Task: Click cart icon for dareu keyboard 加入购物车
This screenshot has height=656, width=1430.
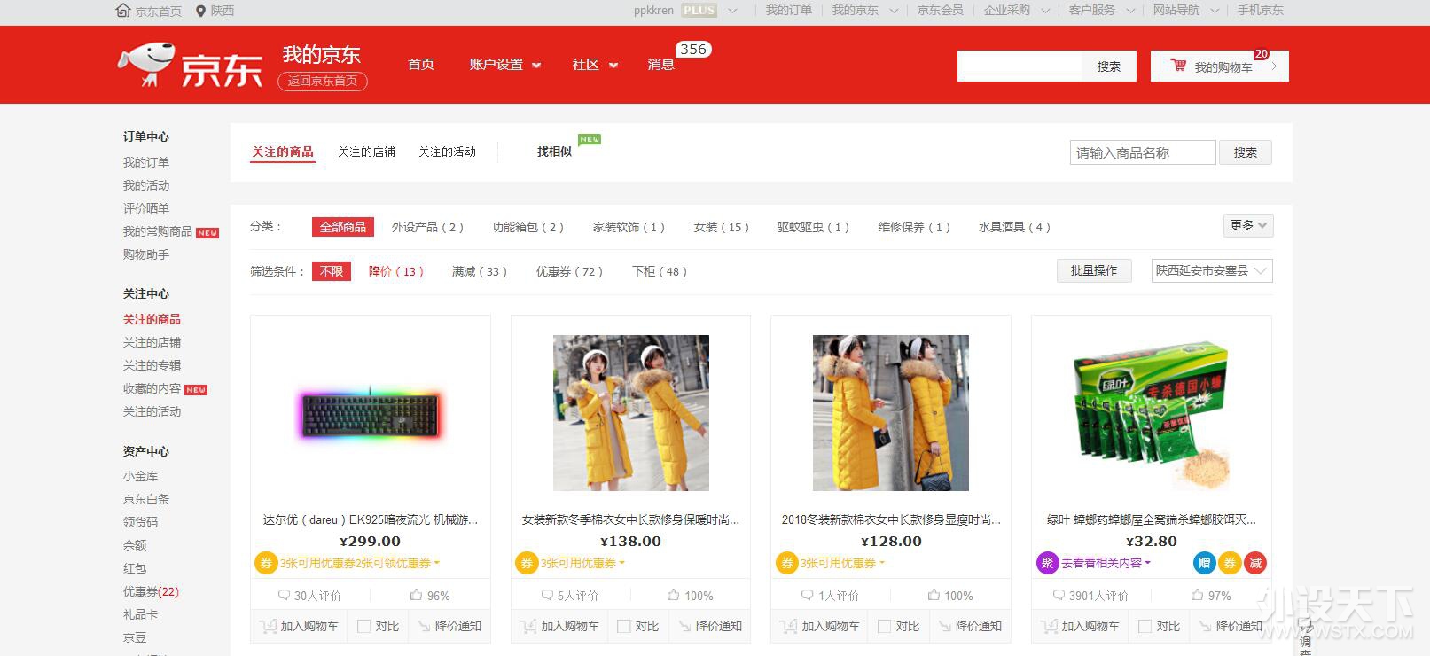Action: [x=268, y=627]
